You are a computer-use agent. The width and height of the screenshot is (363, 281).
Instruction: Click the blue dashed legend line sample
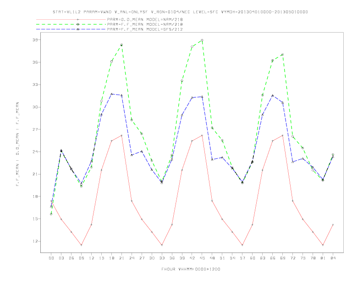coord(71,29)
